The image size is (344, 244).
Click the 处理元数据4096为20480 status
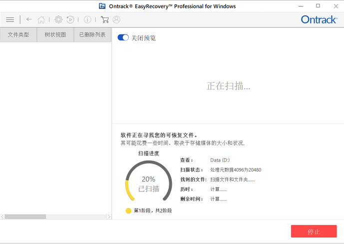pyautogui.click(x=236, y=170)
